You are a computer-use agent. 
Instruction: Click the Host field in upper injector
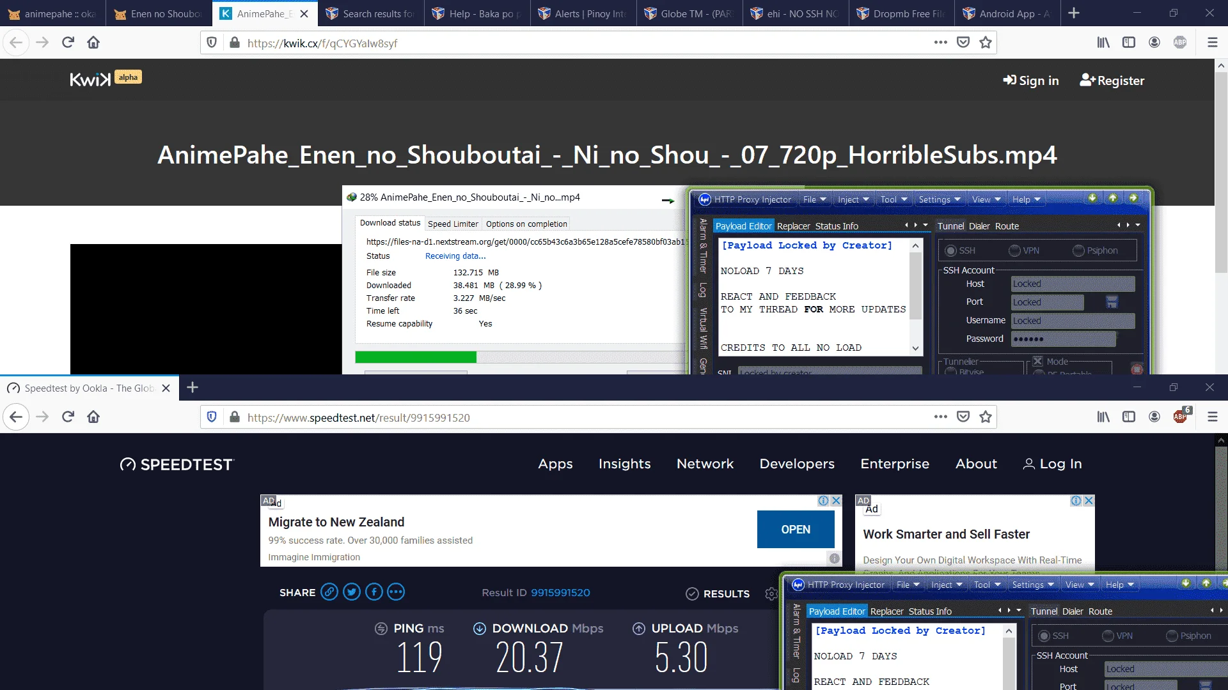1073,284
